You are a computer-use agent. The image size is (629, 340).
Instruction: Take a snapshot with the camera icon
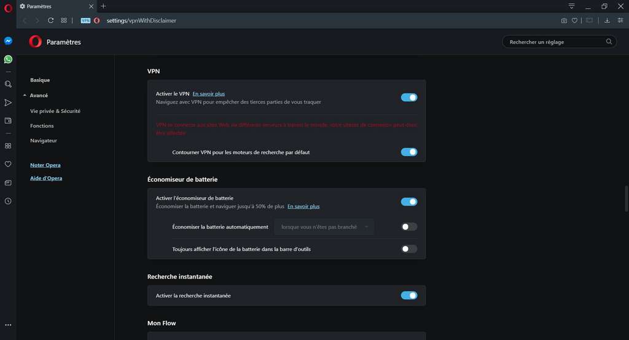pyautogui.click(x=564, y=20)
